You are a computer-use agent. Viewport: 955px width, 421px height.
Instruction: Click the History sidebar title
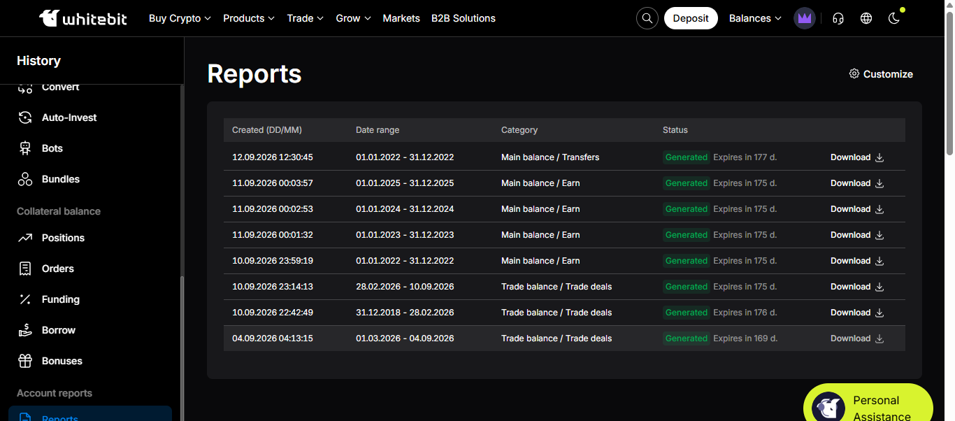[x=38, y=61]
